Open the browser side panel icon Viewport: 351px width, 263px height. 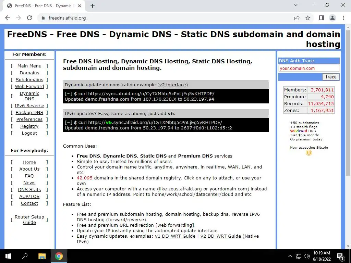pos(322,18)
